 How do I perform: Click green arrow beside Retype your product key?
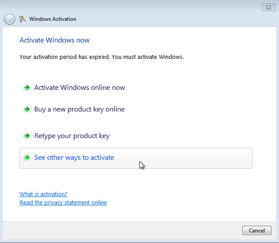click(27, 136)
